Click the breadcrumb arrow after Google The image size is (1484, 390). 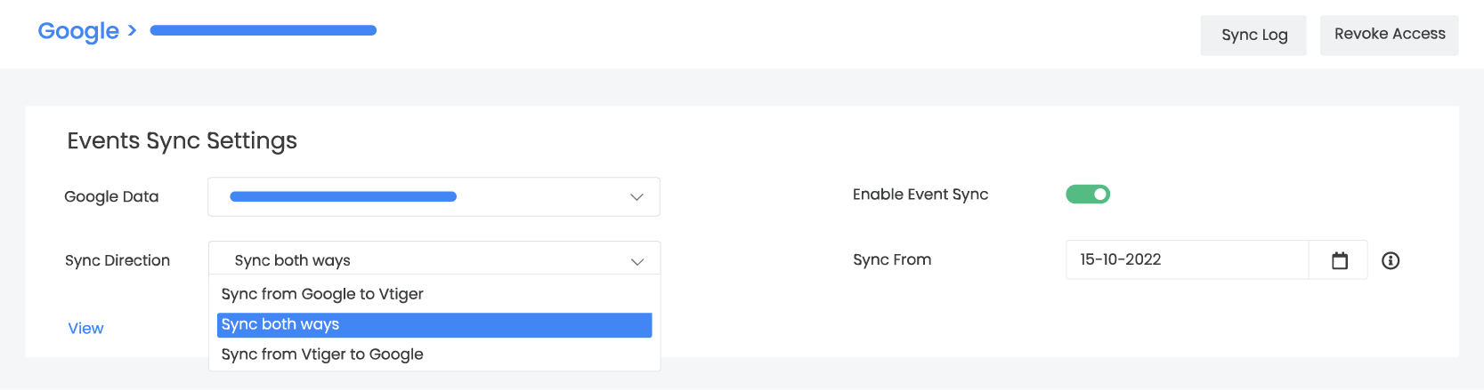click(133, 30)
